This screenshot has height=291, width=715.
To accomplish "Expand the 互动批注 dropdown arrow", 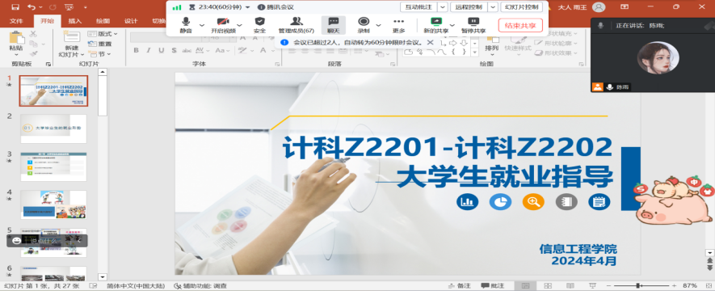I will point(442,7).
